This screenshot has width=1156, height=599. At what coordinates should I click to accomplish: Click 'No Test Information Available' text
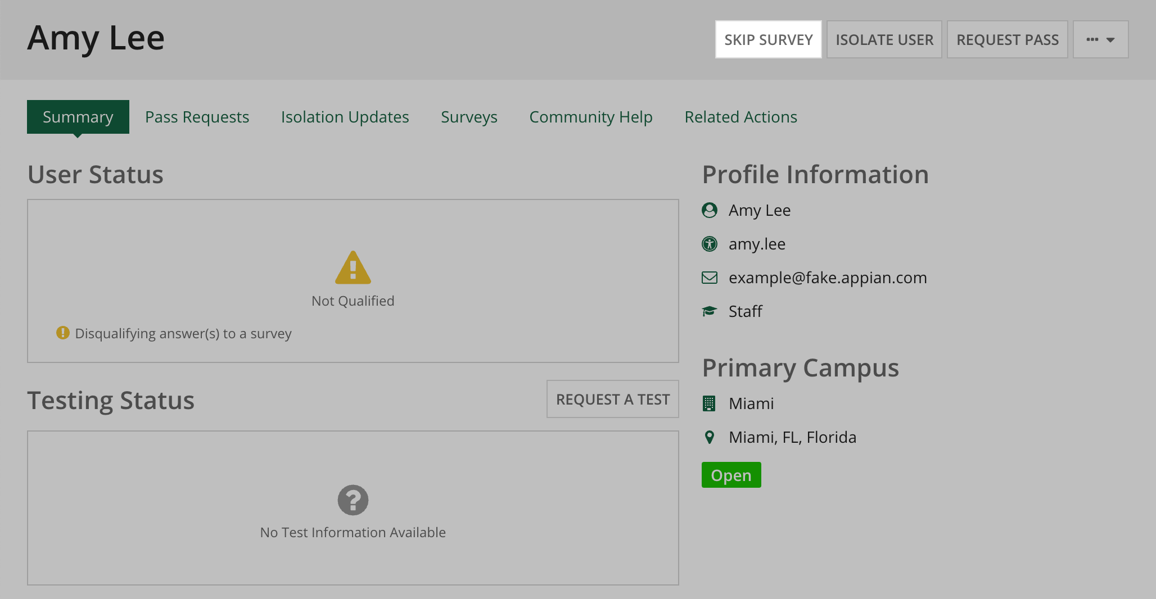(353, 532)
